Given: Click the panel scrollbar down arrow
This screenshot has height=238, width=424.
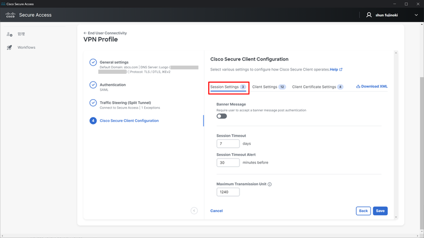Looking at the screenshot, I should coord(396,217).
